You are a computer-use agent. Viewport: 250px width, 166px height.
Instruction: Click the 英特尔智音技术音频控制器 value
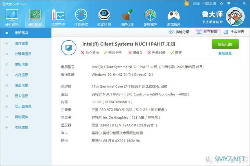click(x=117, y=133)
